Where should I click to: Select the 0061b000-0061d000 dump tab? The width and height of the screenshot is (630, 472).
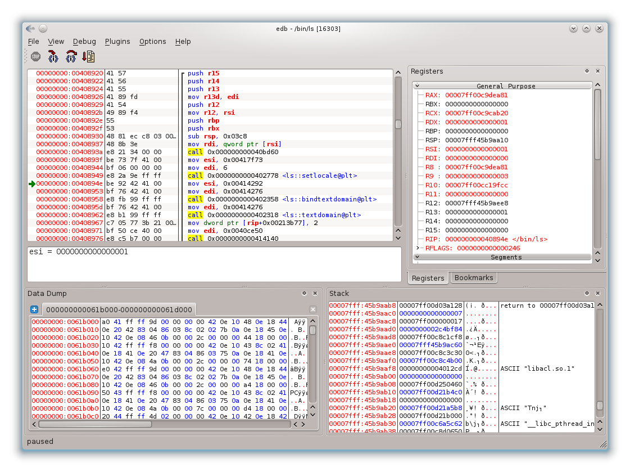[119, 309]
